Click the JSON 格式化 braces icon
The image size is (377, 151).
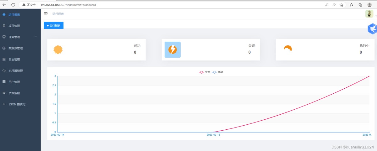4,104
